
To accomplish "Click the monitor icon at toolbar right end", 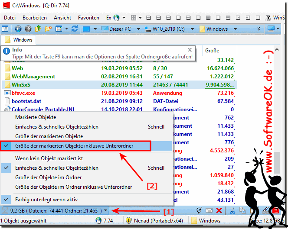I will 271,29.
